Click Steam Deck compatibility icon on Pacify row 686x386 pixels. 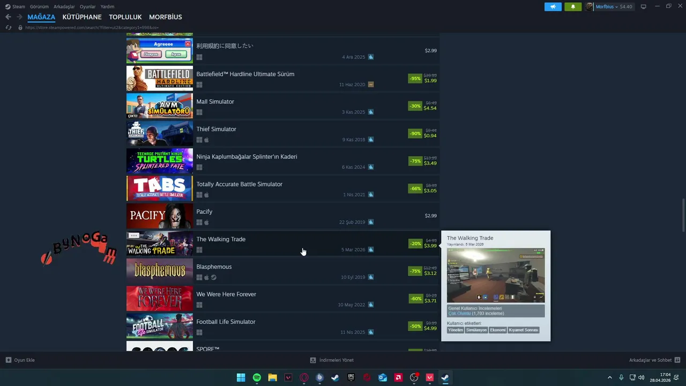[371, 222]
